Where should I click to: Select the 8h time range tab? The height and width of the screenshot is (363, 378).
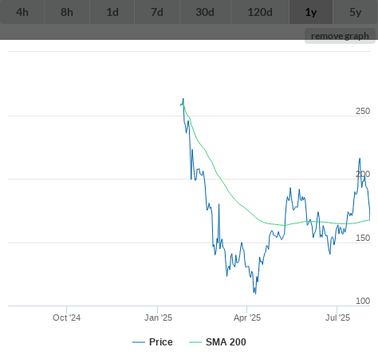[x=67, y=12]
